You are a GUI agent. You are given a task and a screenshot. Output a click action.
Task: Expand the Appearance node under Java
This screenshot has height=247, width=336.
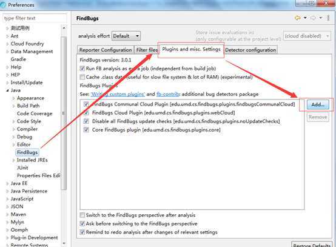[x=14, y=98]
